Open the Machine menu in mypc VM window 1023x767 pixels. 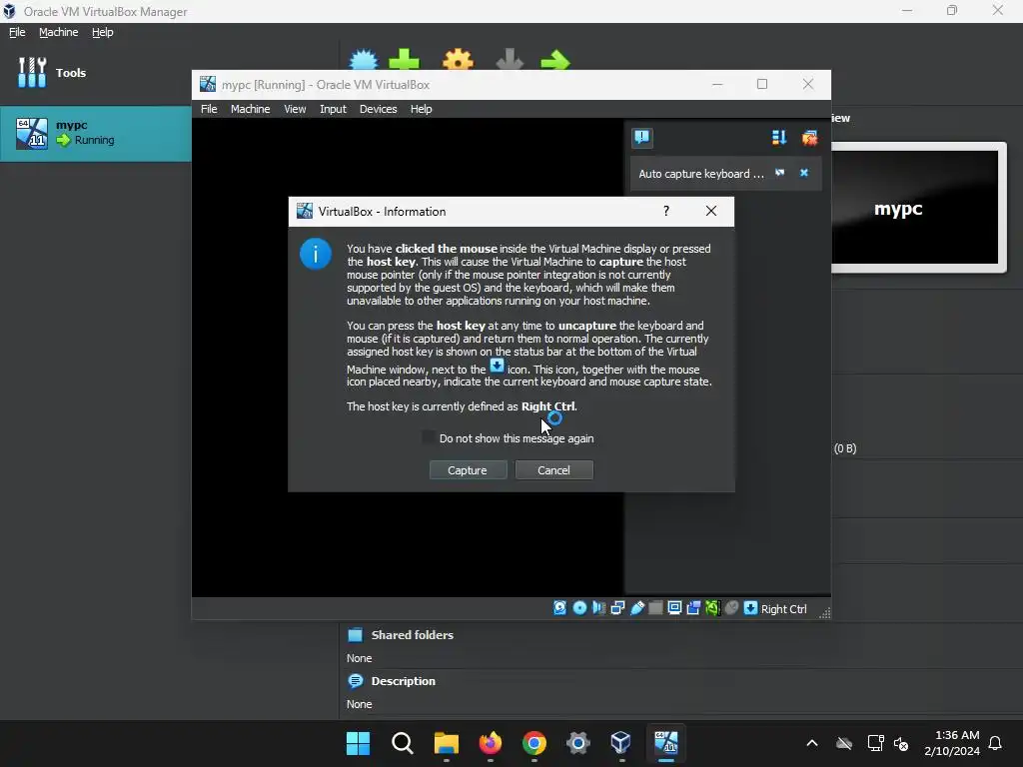[250, 109]
